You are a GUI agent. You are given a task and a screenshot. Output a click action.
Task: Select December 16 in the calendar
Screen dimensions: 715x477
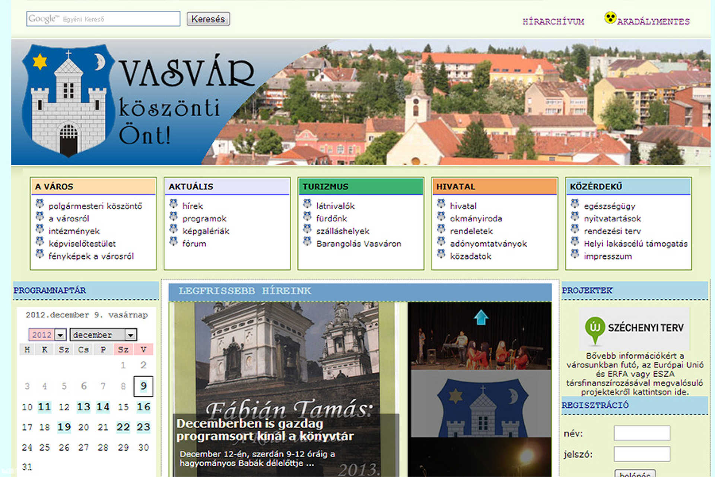pos(143,407)
